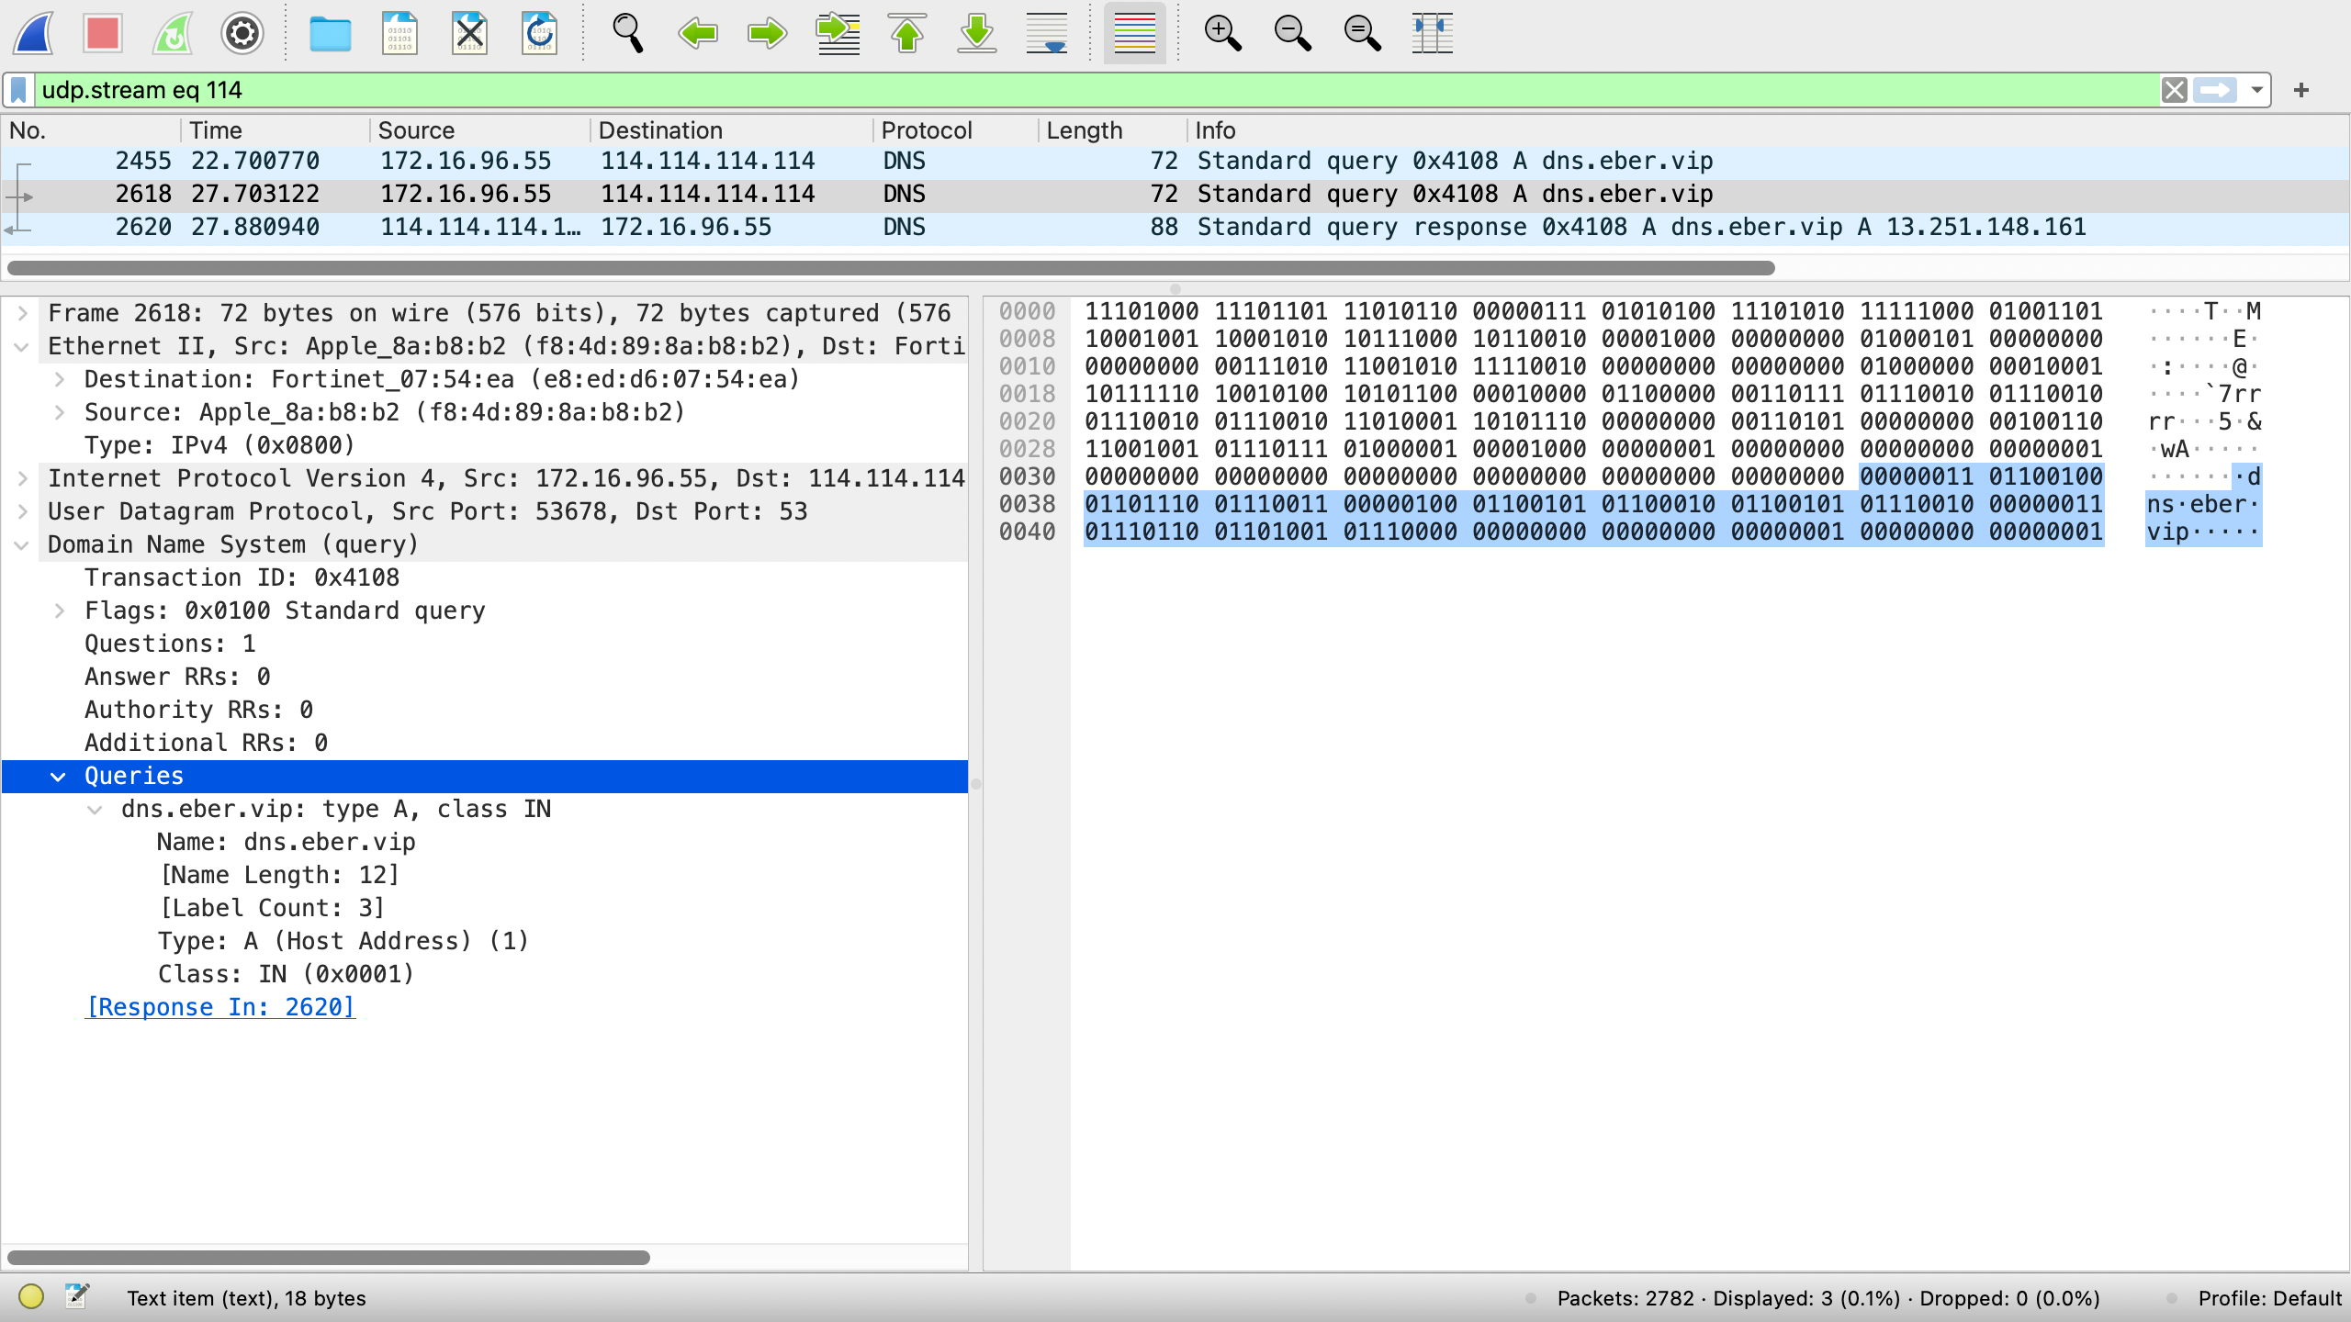Click the packet list horizontal scrollbar
The width and height of the screenshot is (2351, 1322).
891,268
